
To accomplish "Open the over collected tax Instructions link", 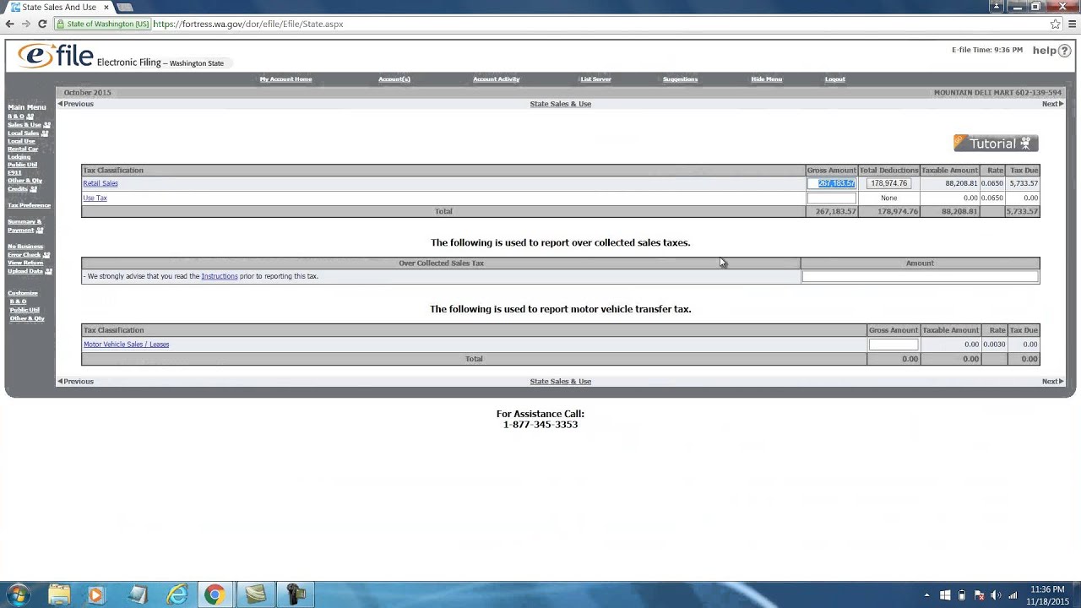I will click(219, 276).
